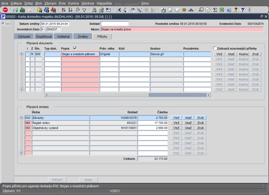The width and height of the screenshot is (269, 195).
Task: Click left arrow of horizontal documents scrollbar
Action: [46, 95]
